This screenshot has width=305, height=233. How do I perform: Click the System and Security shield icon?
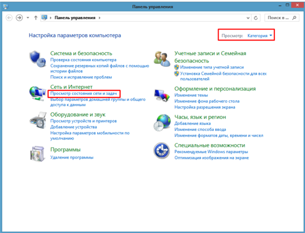click(x=38, y=59)
